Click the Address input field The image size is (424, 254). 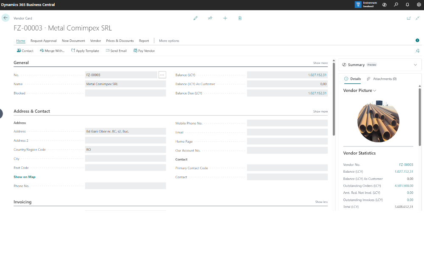click(126, 132)
